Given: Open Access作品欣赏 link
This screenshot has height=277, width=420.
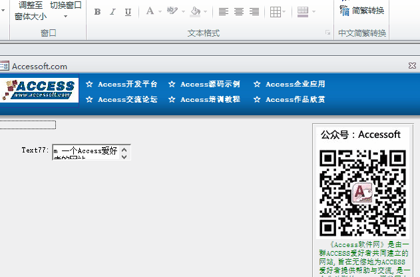Looking at the screenshot, I should pyautogui.click(x=295, y=99).
